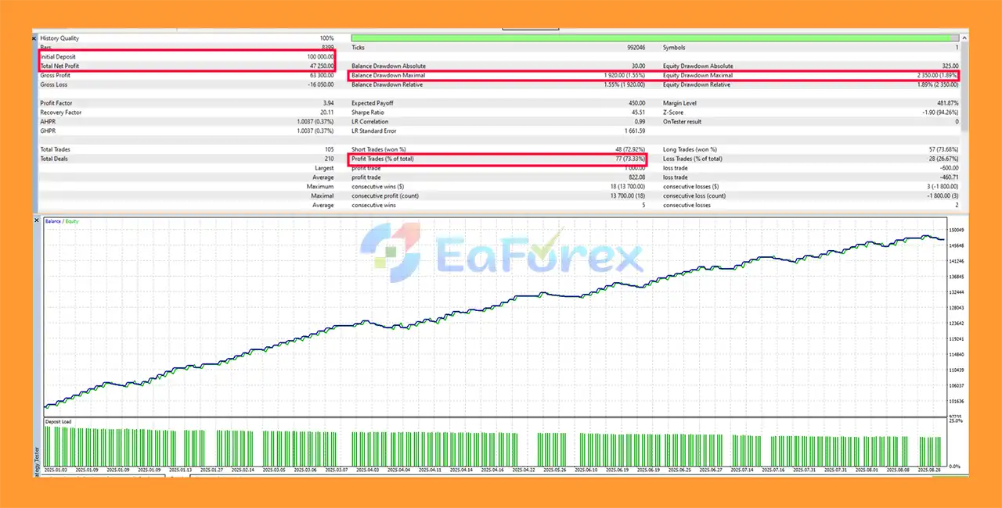Select the Initial Deposit value 100 000.00
Image resolution: width=1002 pixels, height=508 pixels.
tap(321, 57)
